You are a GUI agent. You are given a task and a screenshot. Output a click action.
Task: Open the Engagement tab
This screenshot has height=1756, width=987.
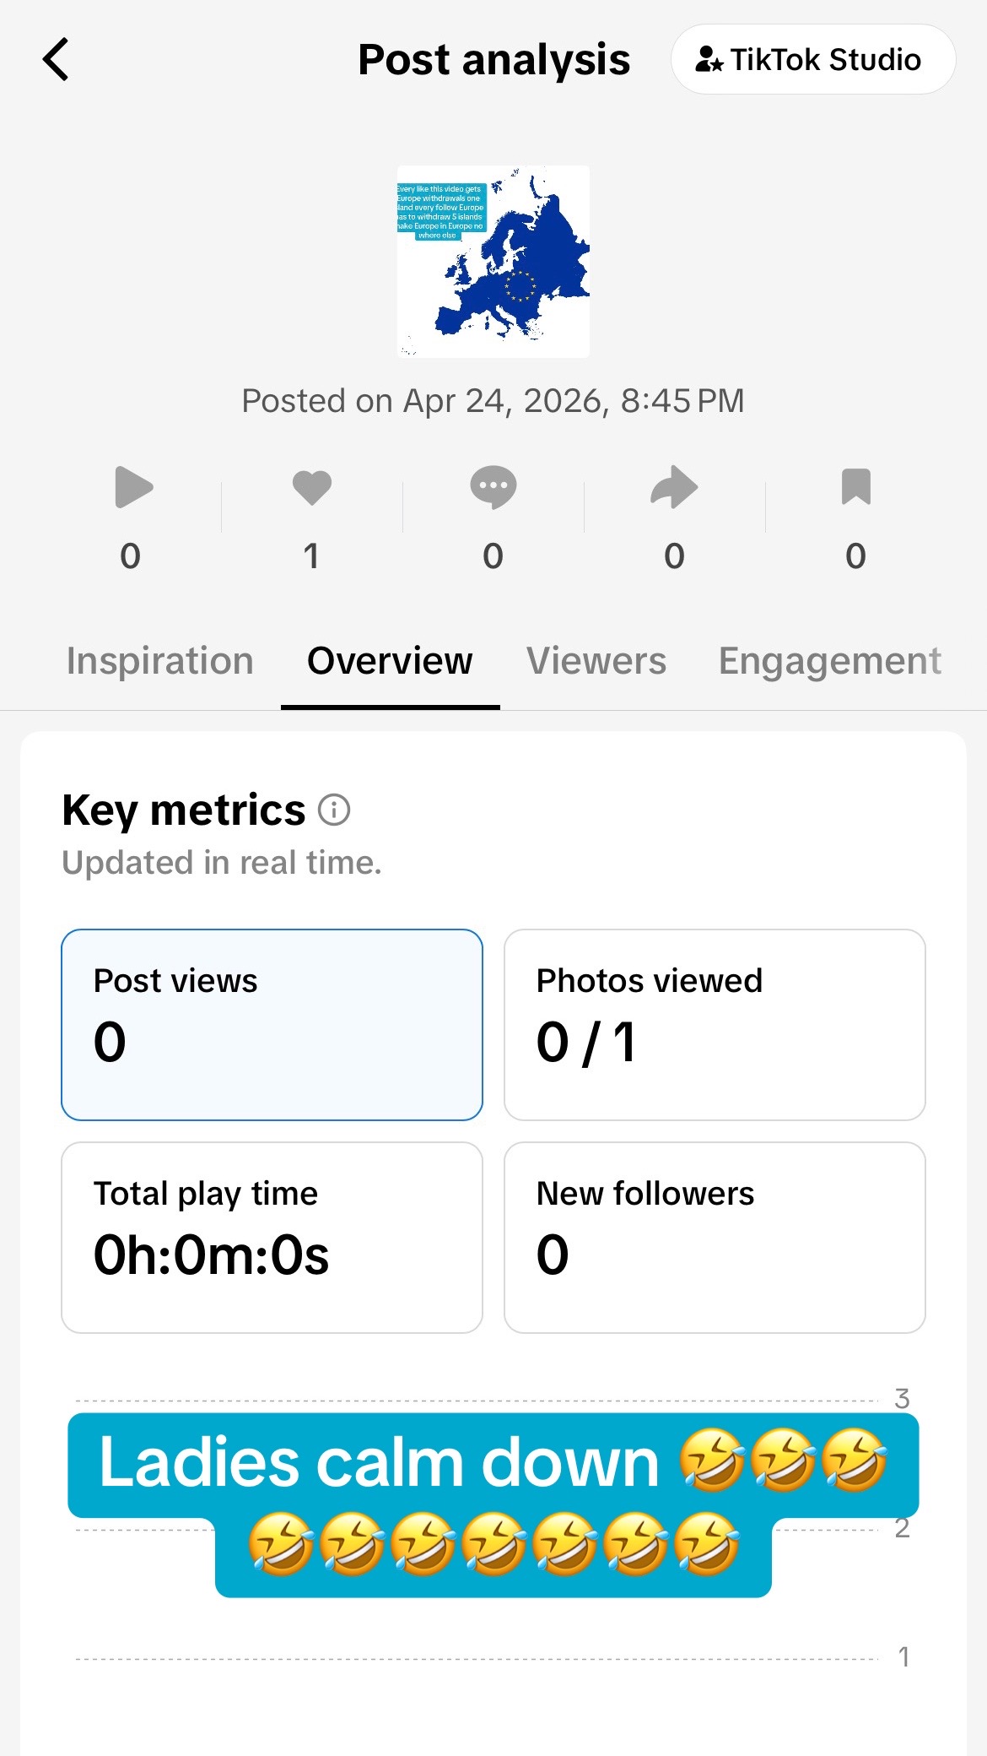[x=830, y=661]
